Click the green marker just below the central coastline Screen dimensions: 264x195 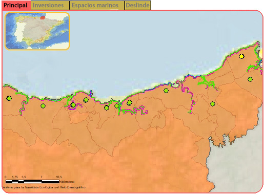(166, 91)
